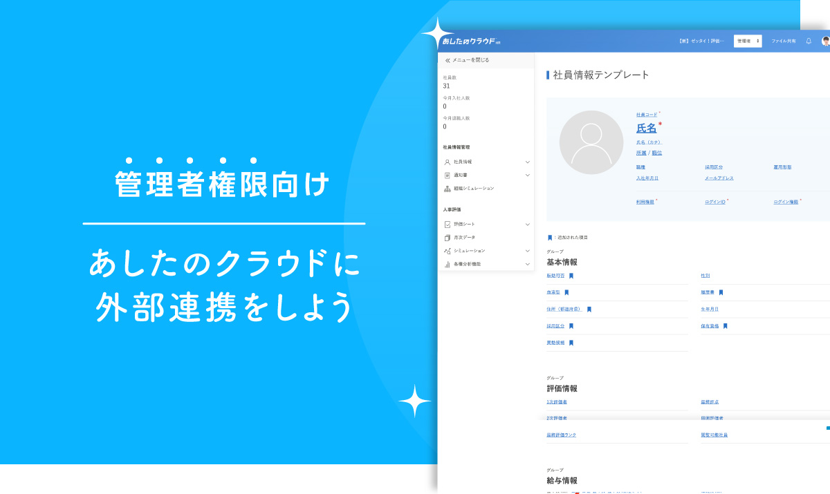This screenshot has height=494, width=830.
Task: Click the 血液型 item link
Action: 553,293
